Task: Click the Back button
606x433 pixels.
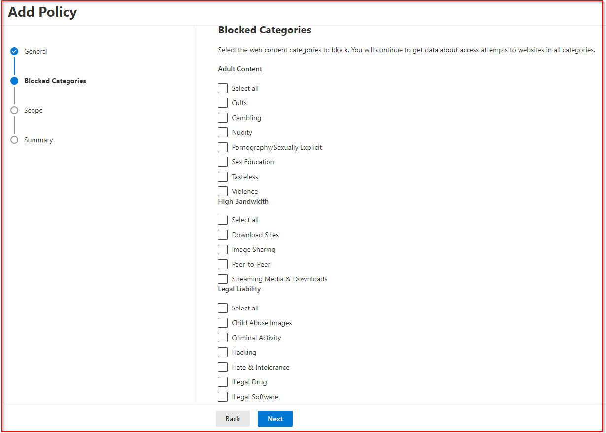Action: (x=233, y=418)
